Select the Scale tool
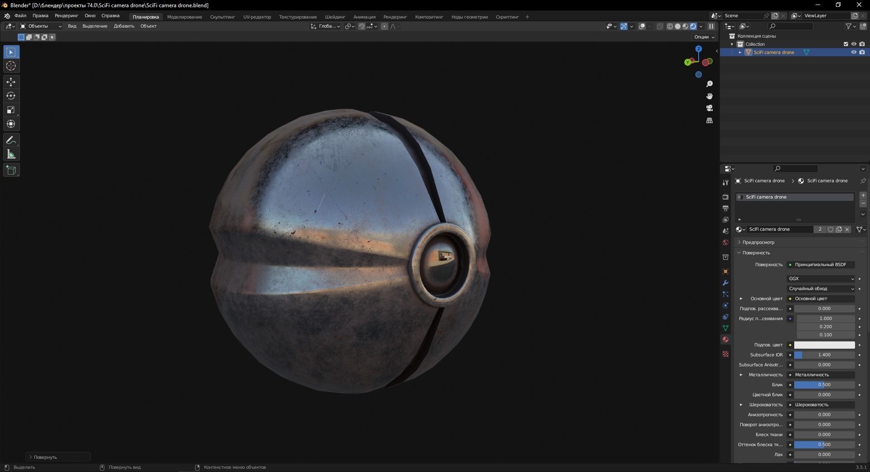This screenshot has height=472, width=870. (11, 110)
